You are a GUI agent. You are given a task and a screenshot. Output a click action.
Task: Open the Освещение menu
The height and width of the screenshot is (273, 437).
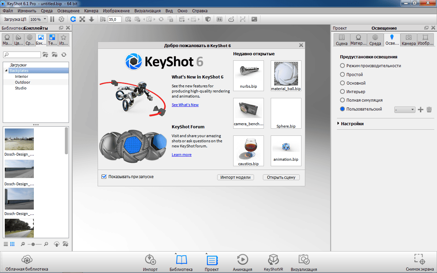68,11
